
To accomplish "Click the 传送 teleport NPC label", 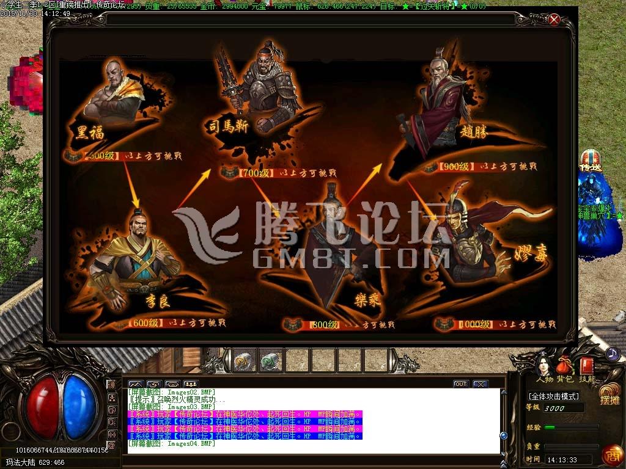I will [591, 166].
